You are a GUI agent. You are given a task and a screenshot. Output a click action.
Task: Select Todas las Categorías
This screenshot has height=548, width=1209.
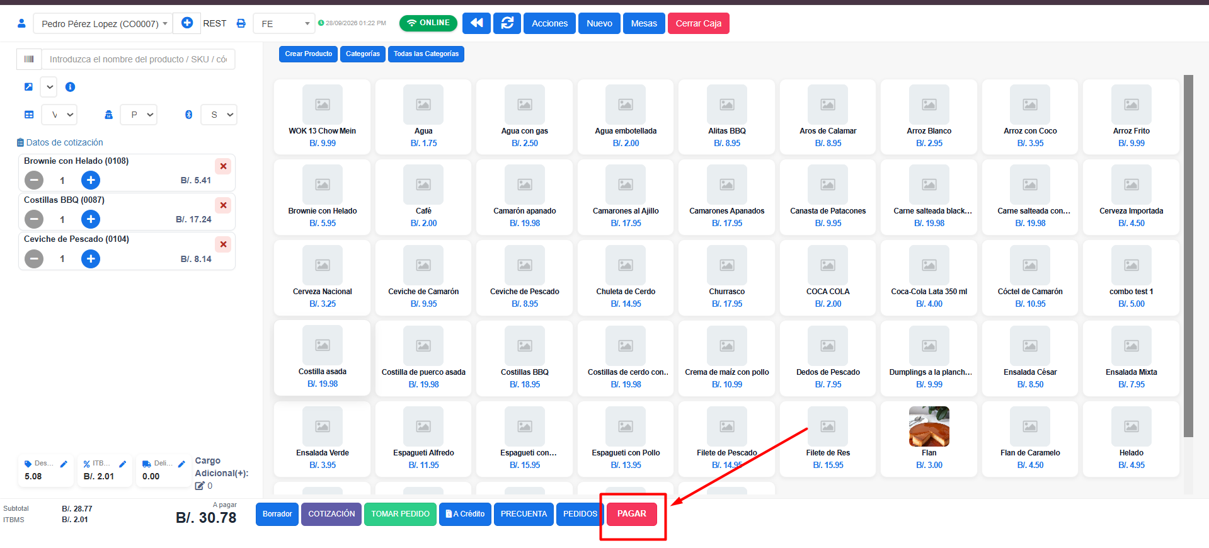click(426, 54)
